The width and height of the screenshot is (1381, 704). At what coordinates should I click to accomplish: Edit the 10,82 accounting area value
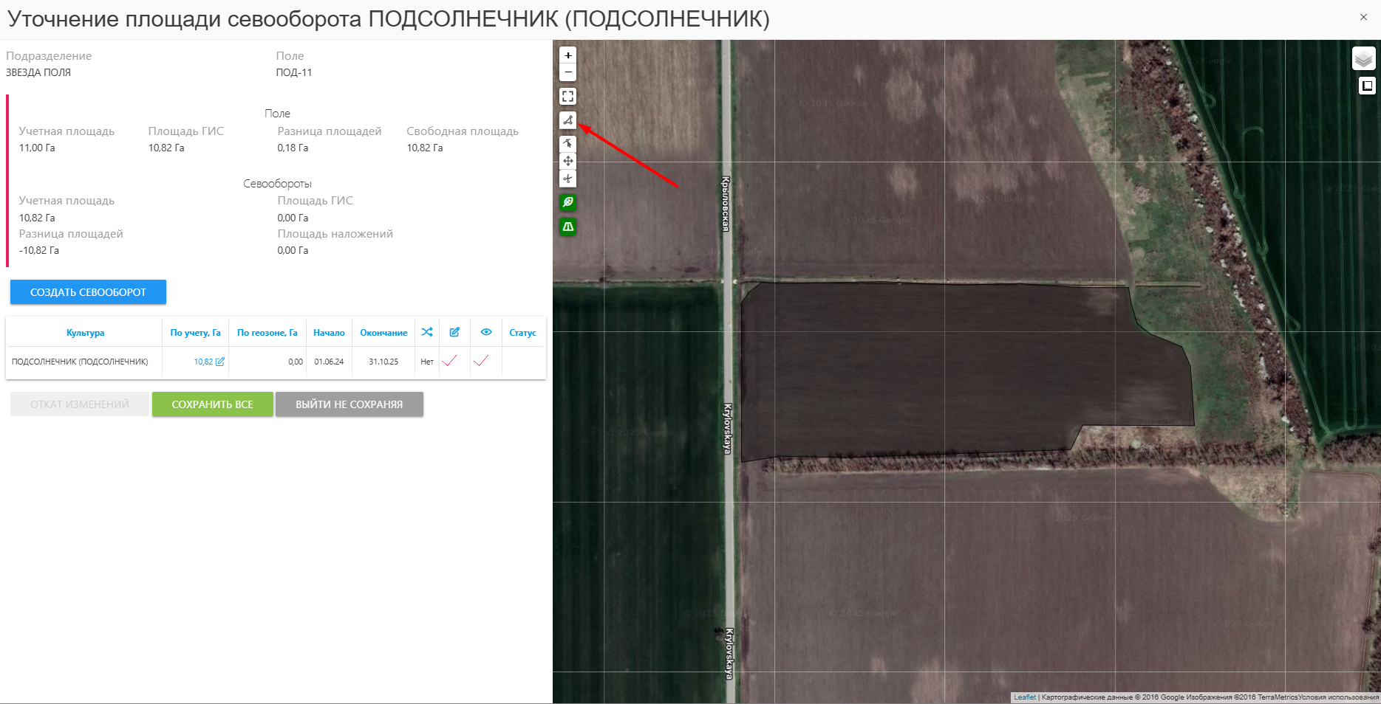(219, 362)
